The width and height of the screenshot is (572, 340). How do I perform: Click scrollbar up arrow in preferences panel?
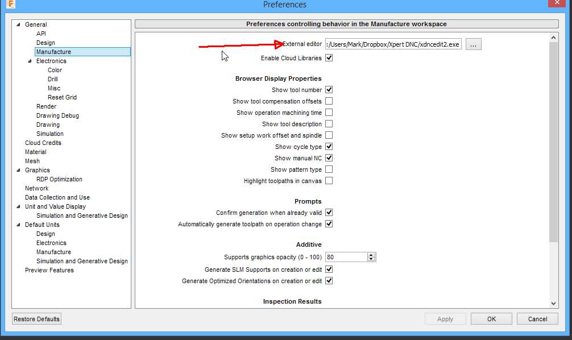pyautogui.click(x=553, y=38)
